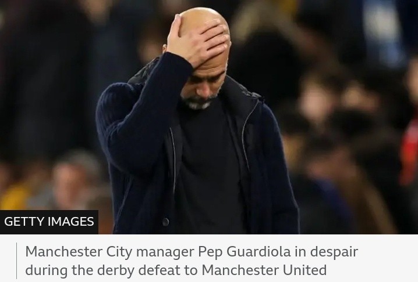
Task: Click the black shirt at chest
Action: pos(211,149)
